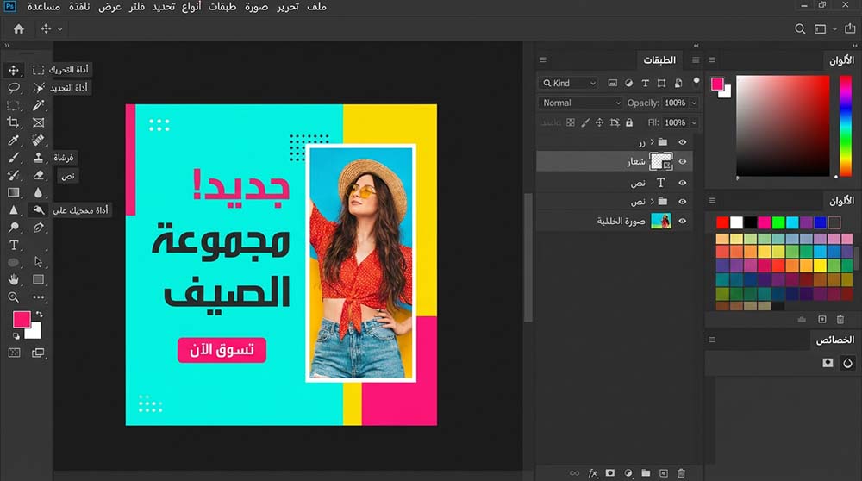Click the Share icon at top right
Viewport: 862px width, 481px height.
pyautogui.click(x=850, y=28)
